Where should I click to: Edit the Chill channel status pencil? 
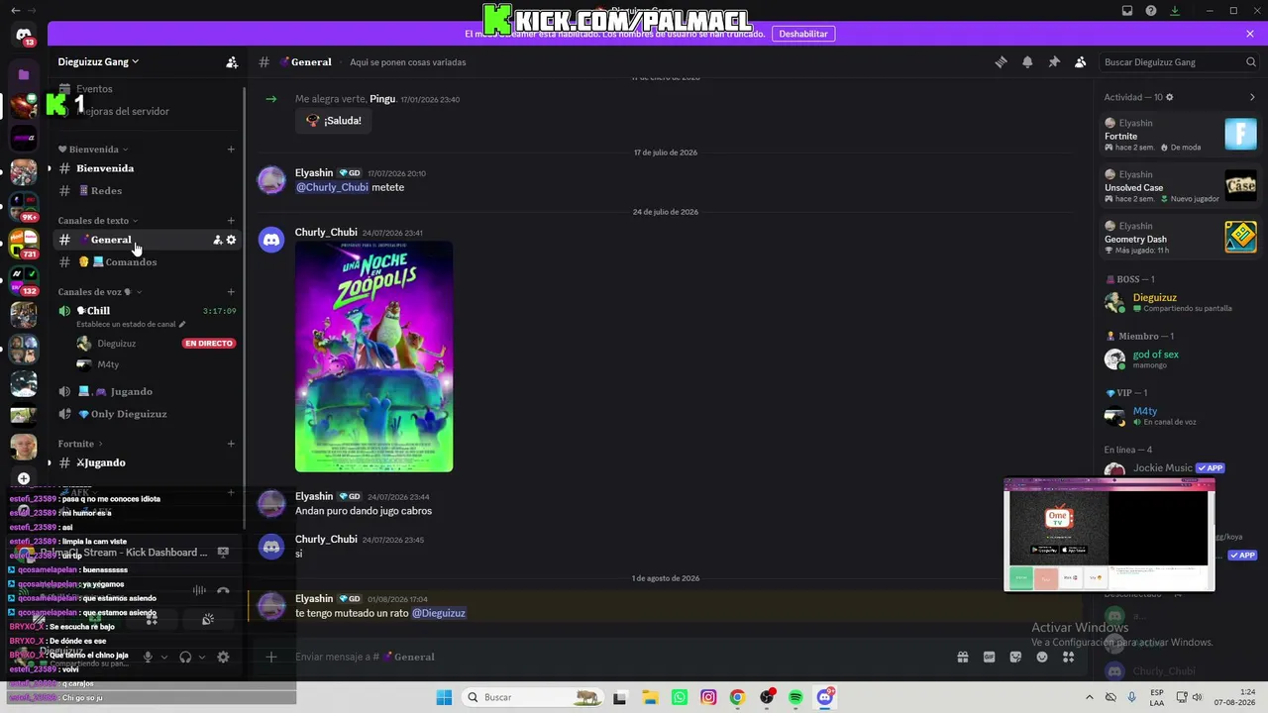click(x=182, y=324)
